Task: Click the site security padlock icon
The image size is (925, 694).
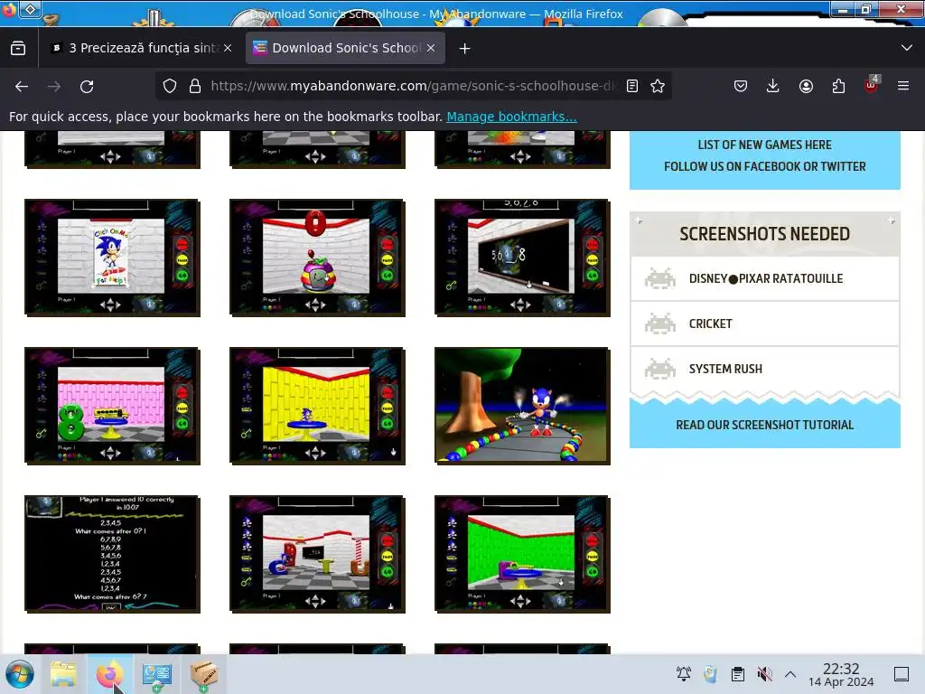Action: point(195,86)
